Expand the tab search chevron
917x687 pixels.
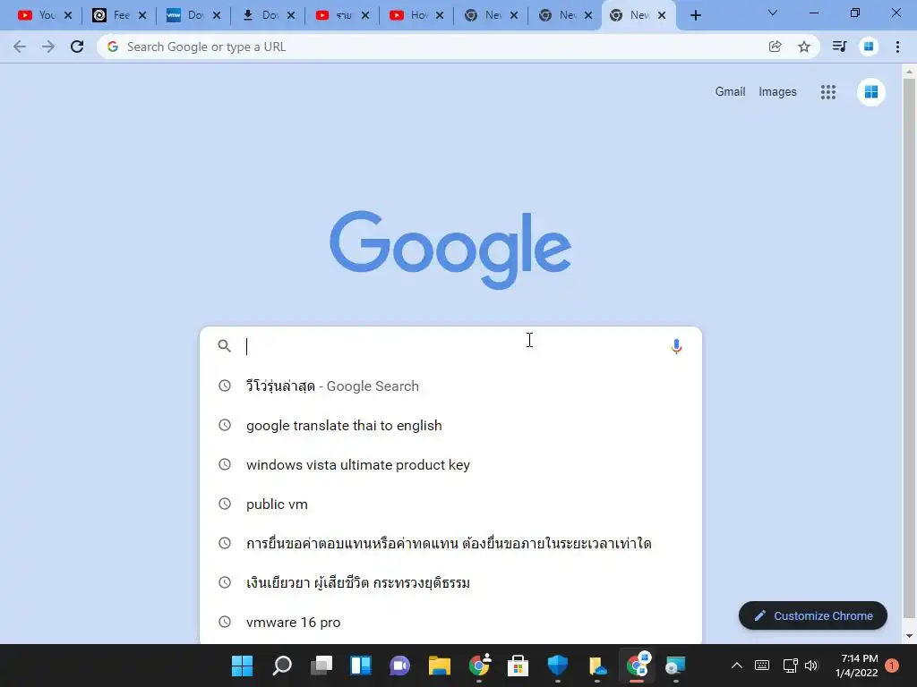773,13
